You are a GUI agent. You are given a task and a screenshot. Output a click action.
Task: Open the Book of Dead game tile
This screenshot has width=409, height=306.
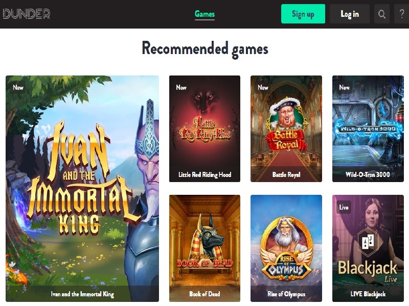[205, 248]
